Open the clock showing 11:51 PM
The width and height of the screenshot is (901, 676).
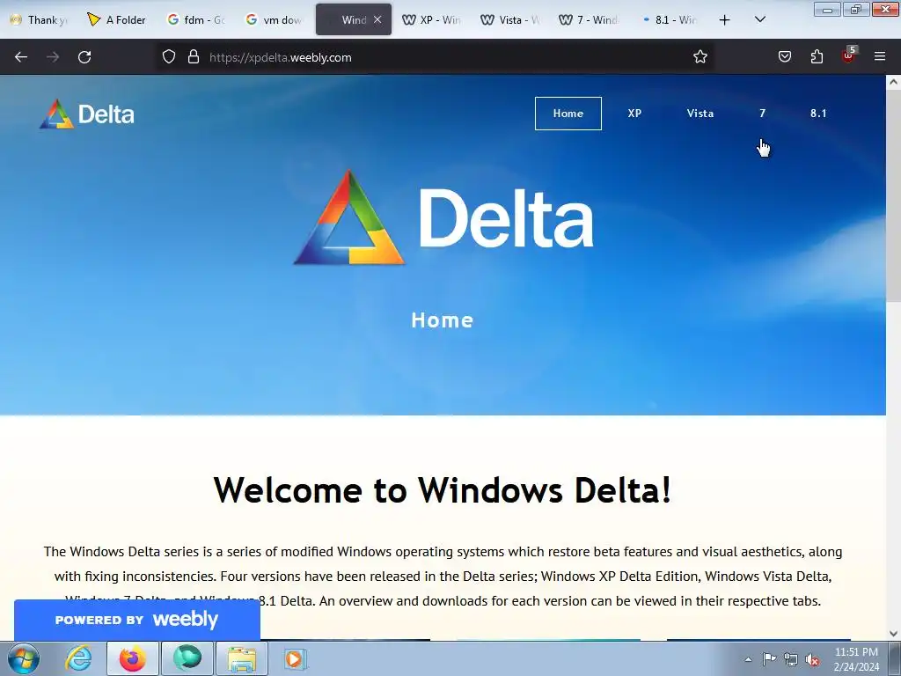tap(856, 659)
